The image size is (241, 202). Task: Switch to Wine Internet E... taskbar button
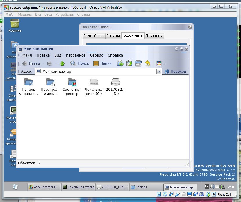pos(44,187)
